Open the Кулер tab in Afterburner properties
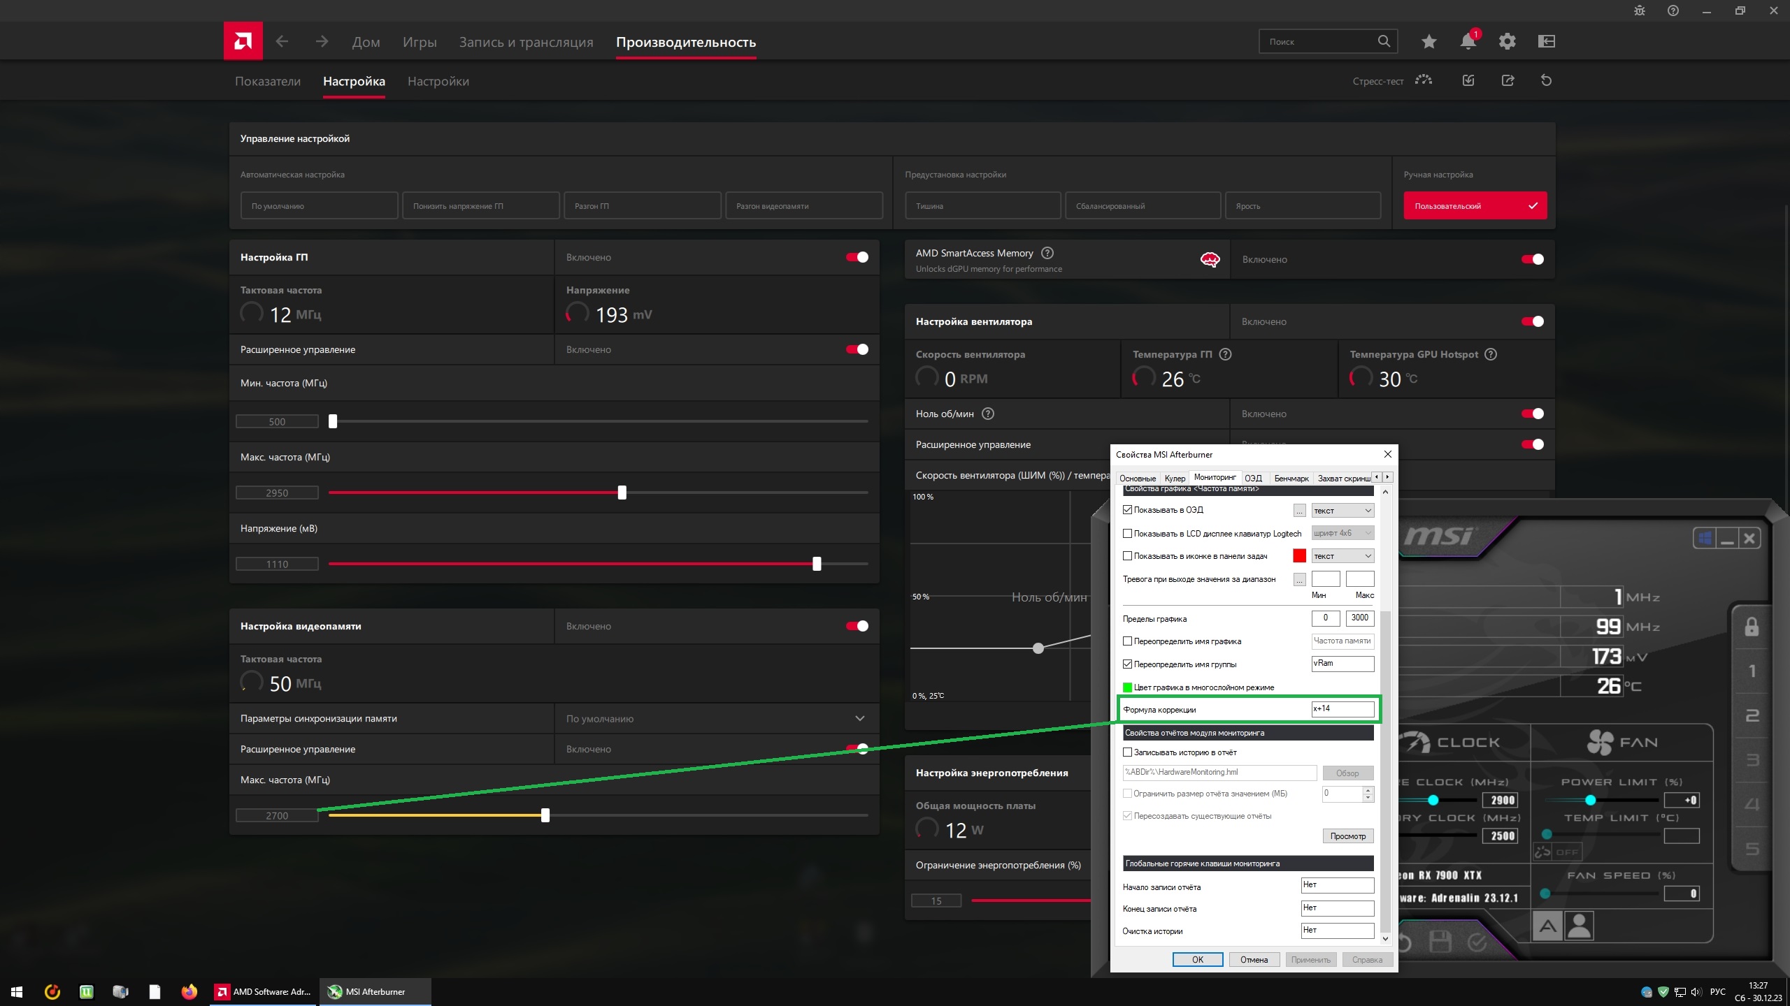The image size is (1790, 1006). coord(1175,479)
